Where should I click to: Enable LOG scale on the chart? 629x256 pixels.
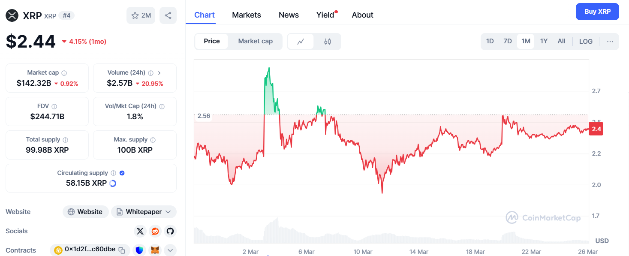point(586,42)
